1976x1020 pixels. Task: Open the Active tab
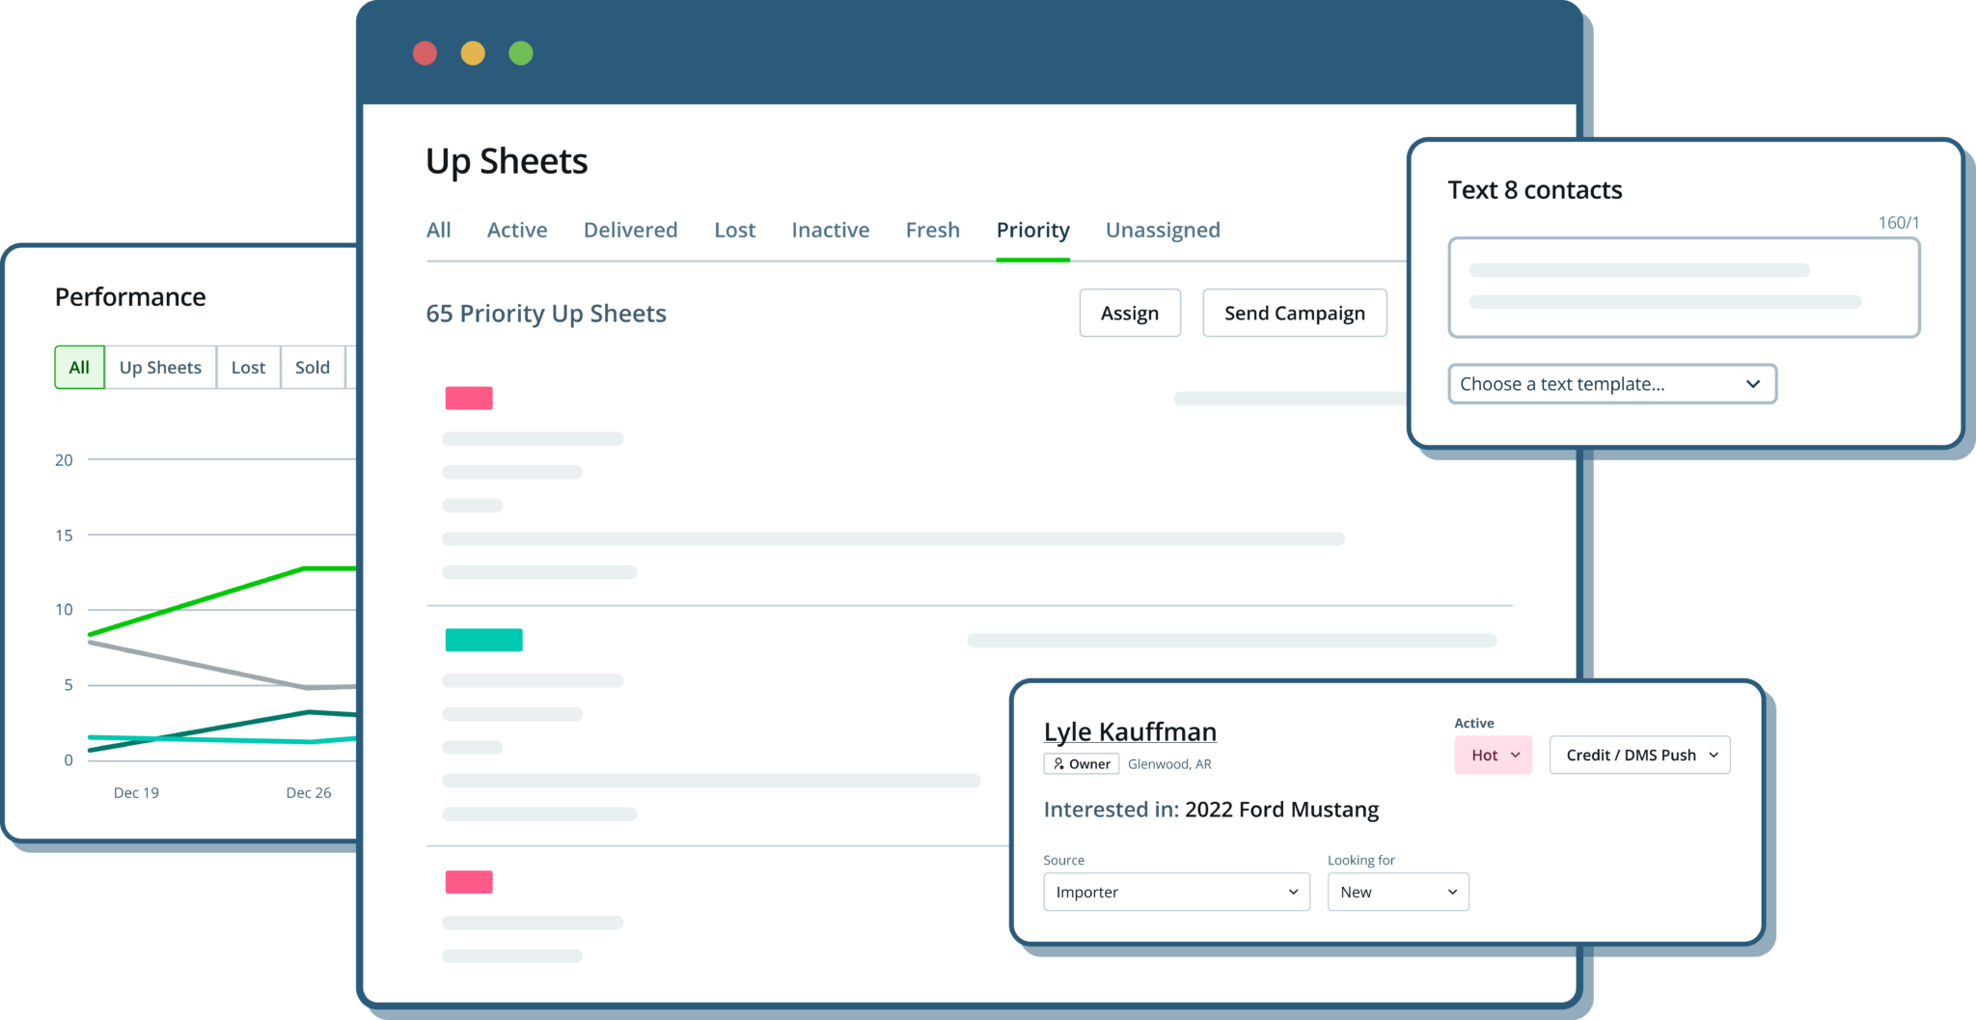coord(517,230)
